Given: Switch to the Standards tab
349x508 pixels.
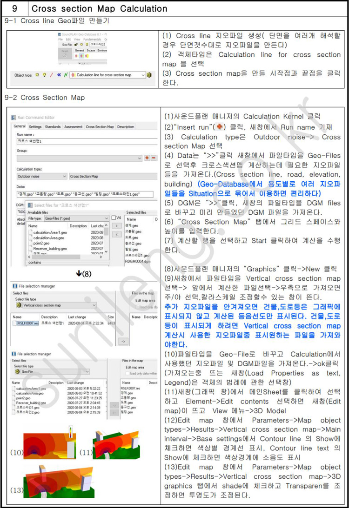Looking at the screenshot, I should 53,127.
